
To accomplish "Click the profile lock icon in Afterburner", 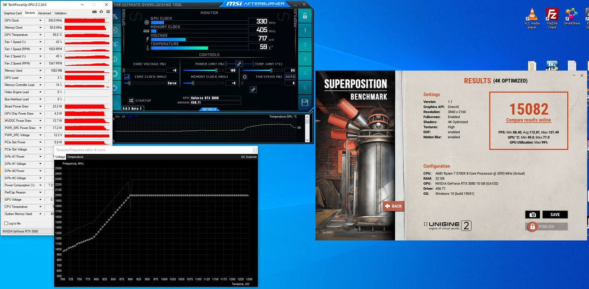I will point(304,15).
